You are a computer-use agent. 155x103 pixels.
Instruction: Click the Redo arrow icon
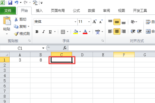26,3
